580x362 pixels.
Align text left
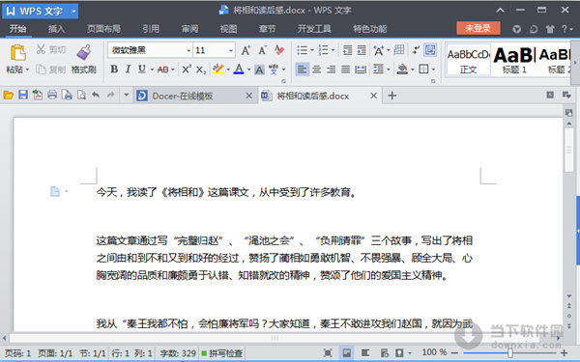click(x=303, y=70)
